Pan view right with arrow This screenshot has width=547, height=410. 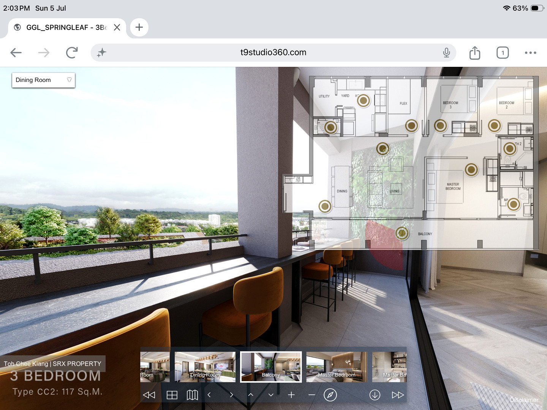(x=231, y=395)
